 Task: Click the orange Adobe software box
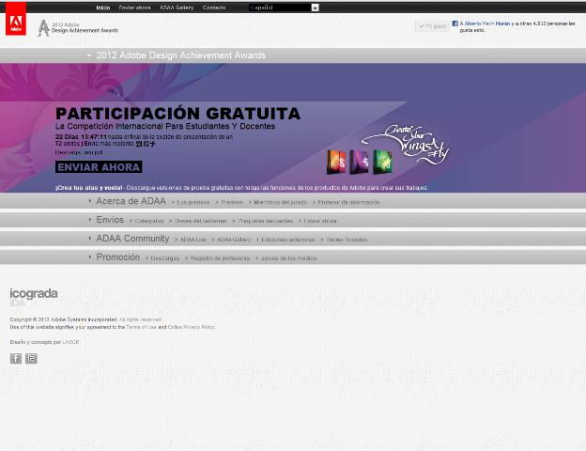click(336, 162)
